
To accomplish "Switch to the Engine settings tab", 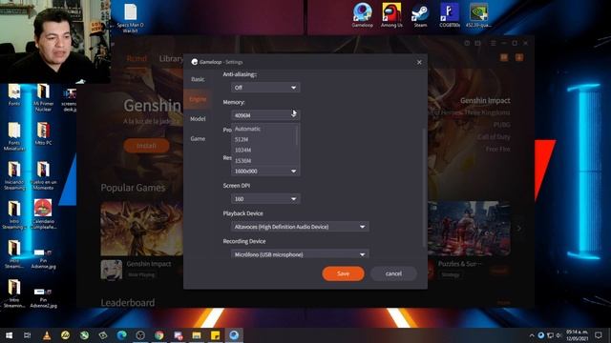I will pyautogui.click(x=198, y=99).
